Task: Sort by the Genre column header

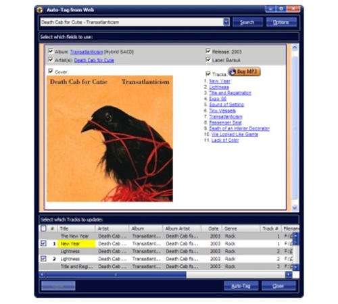Action: pos(241,228)
